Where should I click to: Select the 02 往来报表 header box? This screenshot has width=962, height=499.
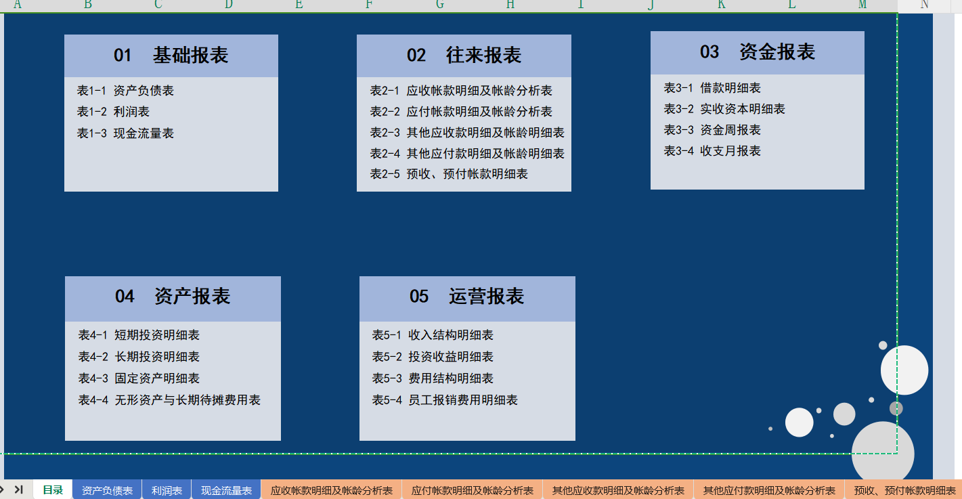point(464,56)
